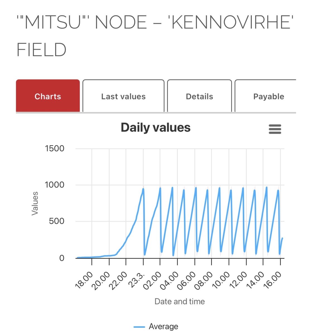Click the 'KENNOVIRHE' FIELD page heading
Image resolution: width=312 pixels, height=335 pixels.
click(x=155, y=36)
